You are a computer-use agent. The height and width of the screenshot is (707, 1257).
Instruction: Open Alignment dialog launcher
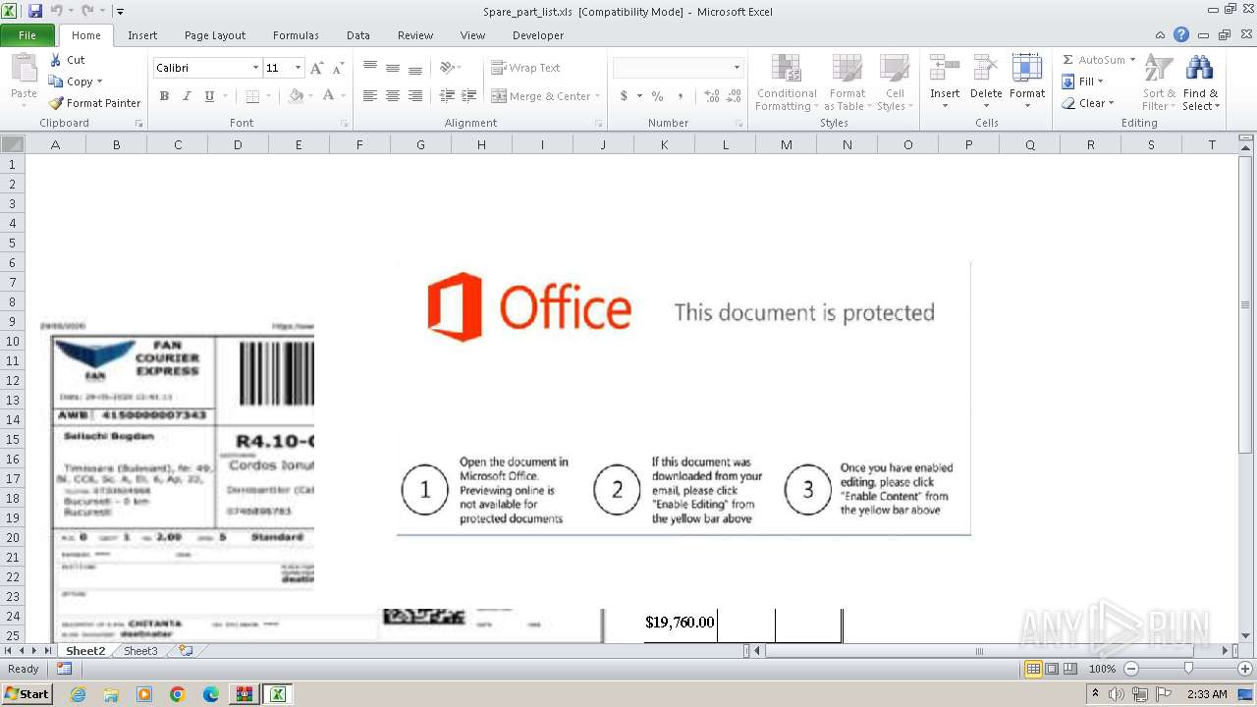(x=598, y=124)
